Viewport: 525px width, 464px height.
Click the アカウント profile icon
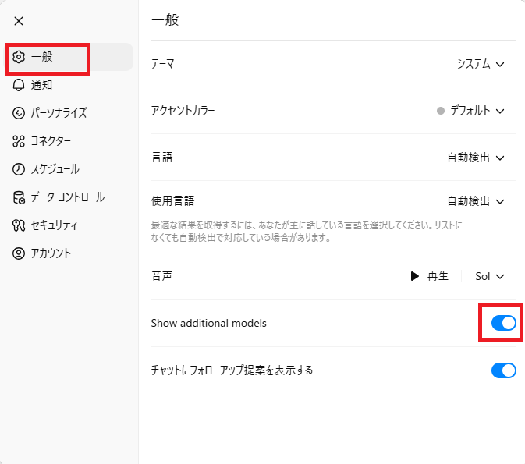(19, 253)
